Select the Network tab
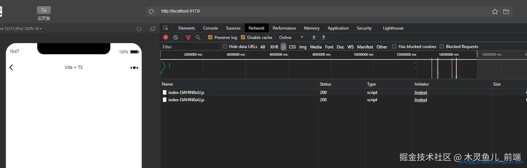 click(257, 28)
